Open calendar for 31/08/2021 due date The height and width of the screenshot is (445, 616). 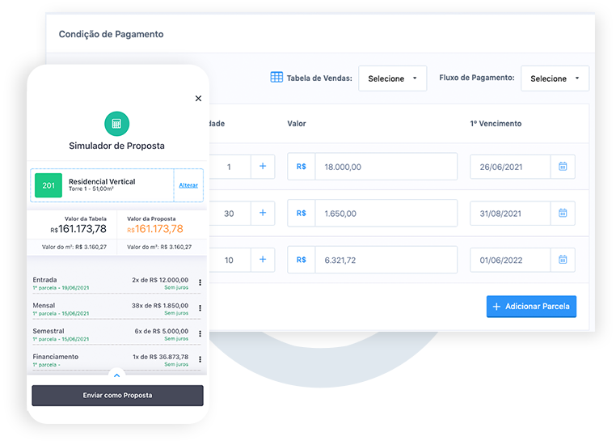pos(563,214)
